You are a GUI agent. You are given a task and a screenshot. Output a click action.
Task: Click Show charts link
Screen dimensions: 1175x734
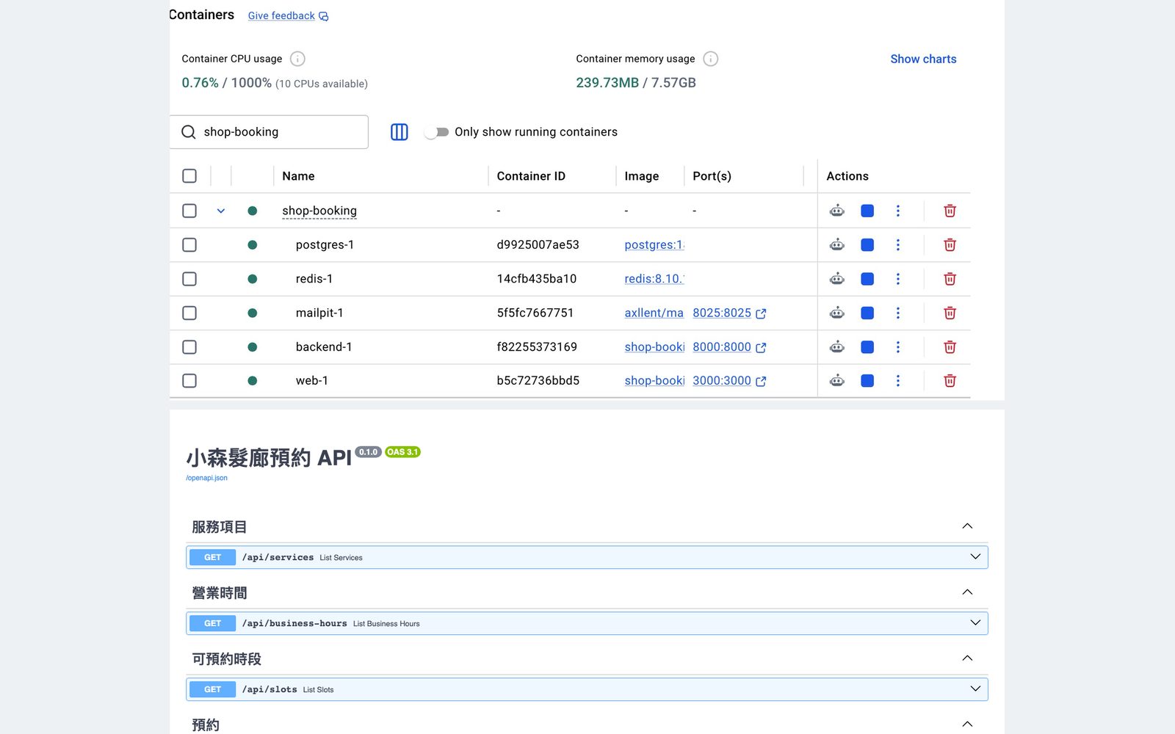(923, 59)
